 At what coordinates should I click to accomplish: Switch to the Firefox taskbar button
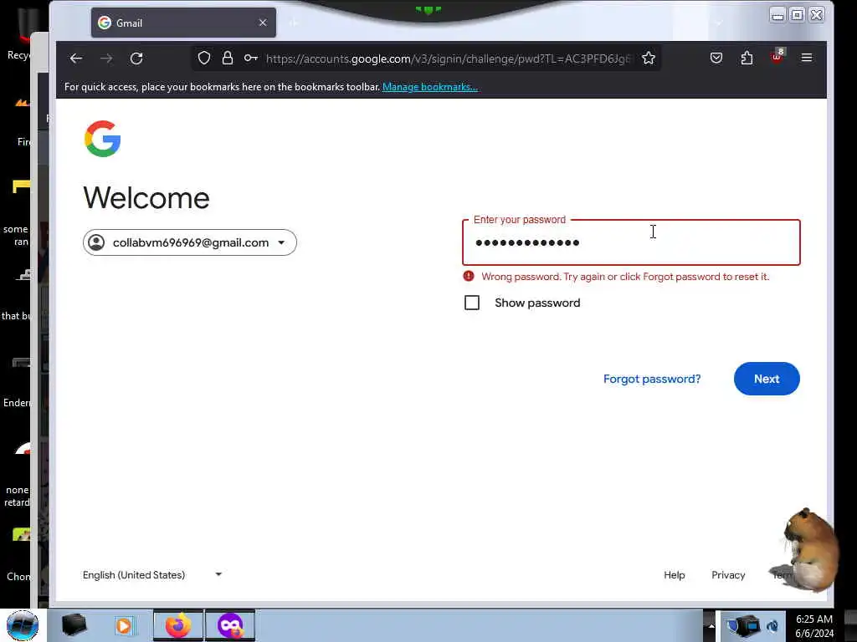tap(178, 625)
